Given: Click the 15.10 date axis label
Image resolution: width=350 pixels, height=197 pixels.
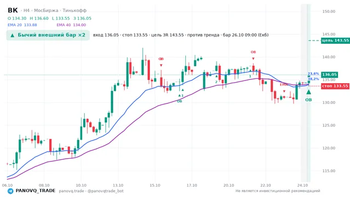Looking at the screenshot, I should (155, 186).
